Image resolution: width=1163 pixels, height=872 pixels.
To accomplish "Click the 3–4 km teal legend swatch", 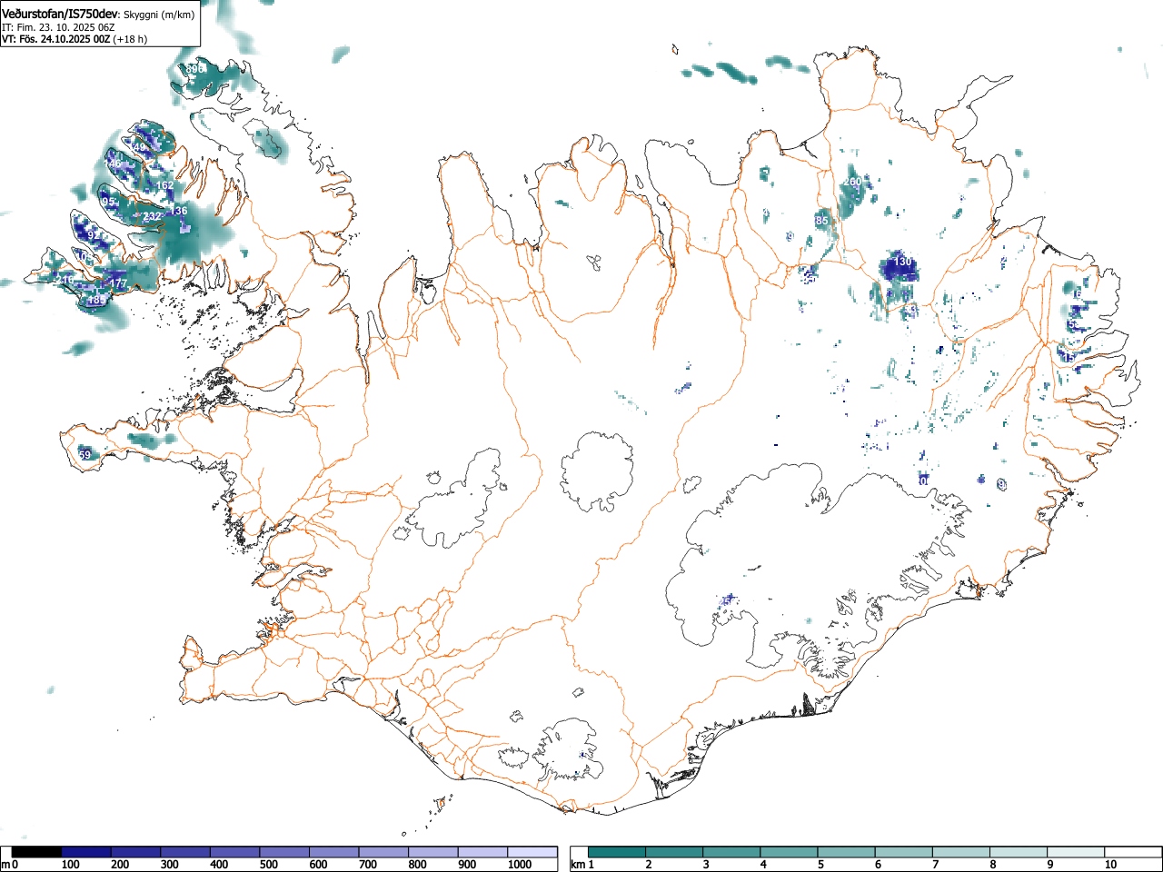I will (731, 852).
